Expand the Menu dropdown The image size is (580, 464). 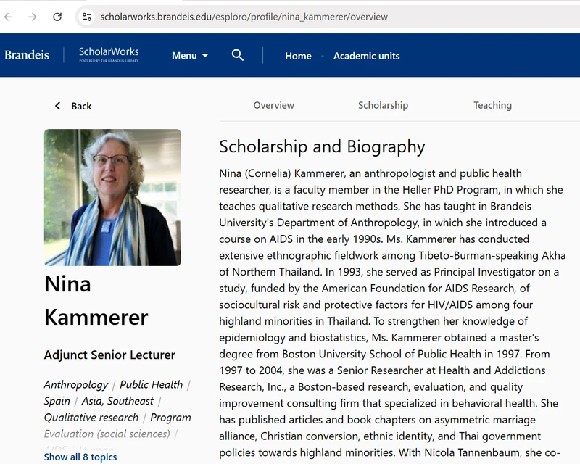click(x=190, y=56)
